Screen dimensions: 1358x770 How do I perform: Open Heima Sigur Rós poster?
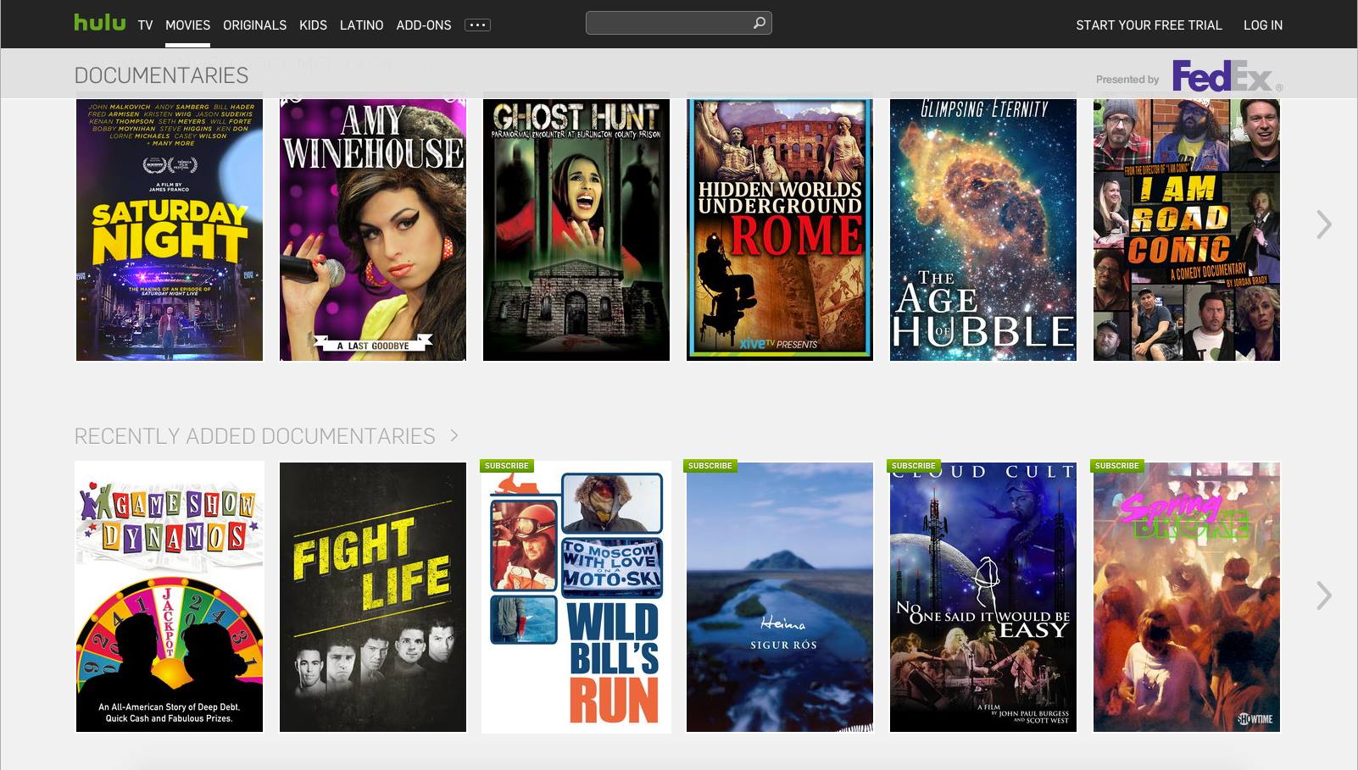tap(780, 597)
